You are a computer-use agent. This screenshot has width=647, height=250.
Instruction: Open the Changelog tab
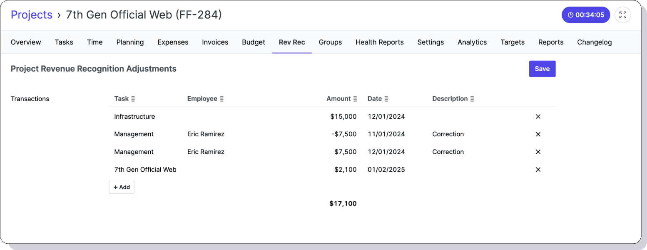tap(595, 42)
